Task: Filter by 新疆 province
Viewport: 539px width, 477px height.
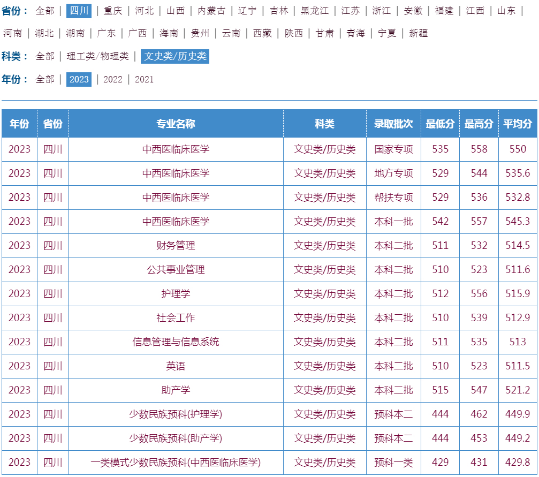Action: pyautogui.click(x=419, y=33)
